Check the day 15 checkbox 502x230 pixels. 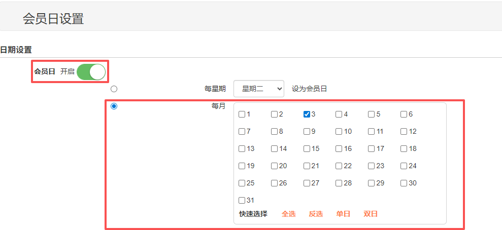tap(307, 149)
